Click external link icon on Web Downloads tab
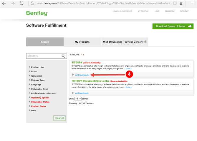This screenshot has height=141, width=197. (145, 42)
